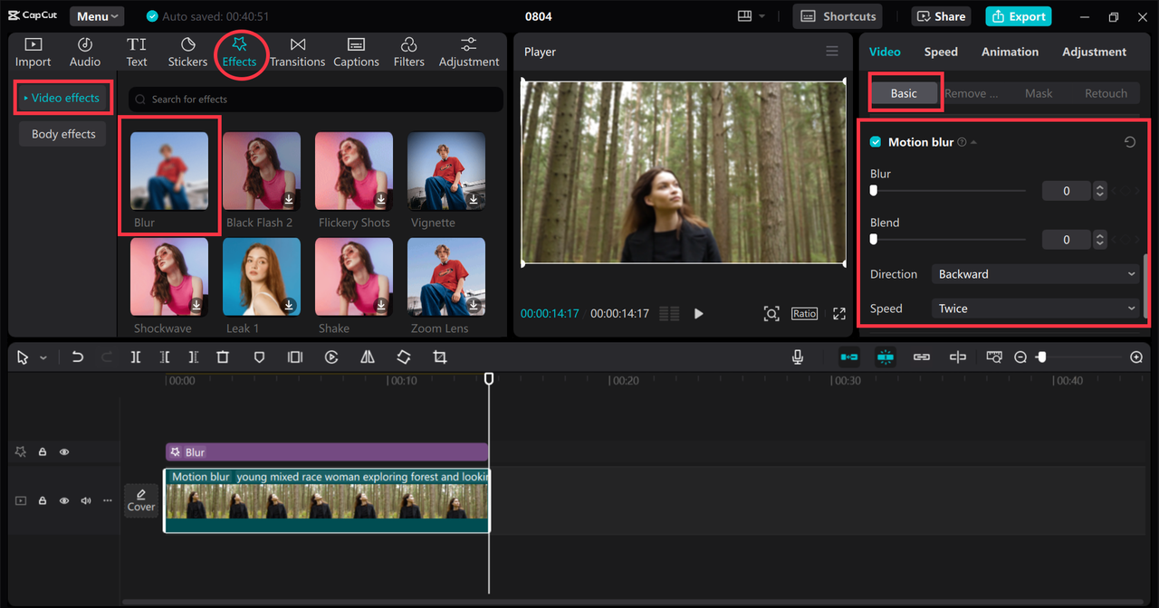This screenshot has height=608, width=1159.
Task: Open the Speed dropdown set to Twice
Action: click(x=1036, y=309)
